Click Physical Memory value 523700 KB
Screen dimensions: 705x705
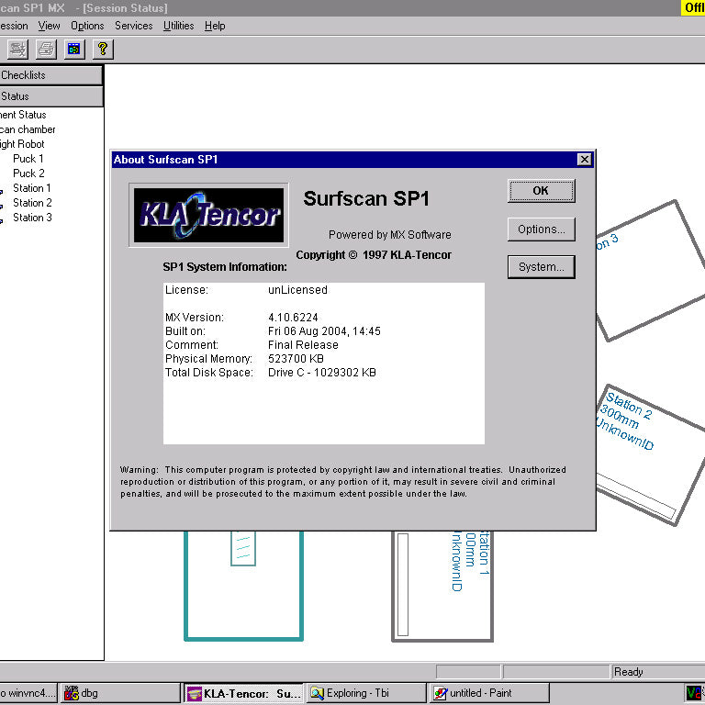pyautogui.click(x=296, y=359)
